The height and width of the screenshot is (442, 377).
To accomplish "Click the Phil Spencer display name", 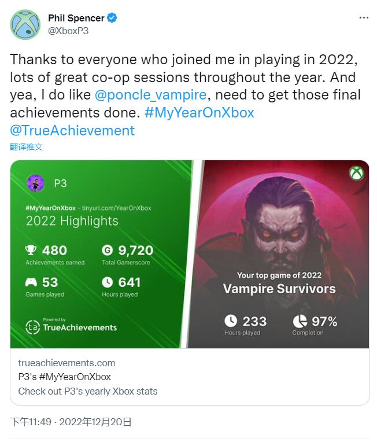I will click(76, 18).
